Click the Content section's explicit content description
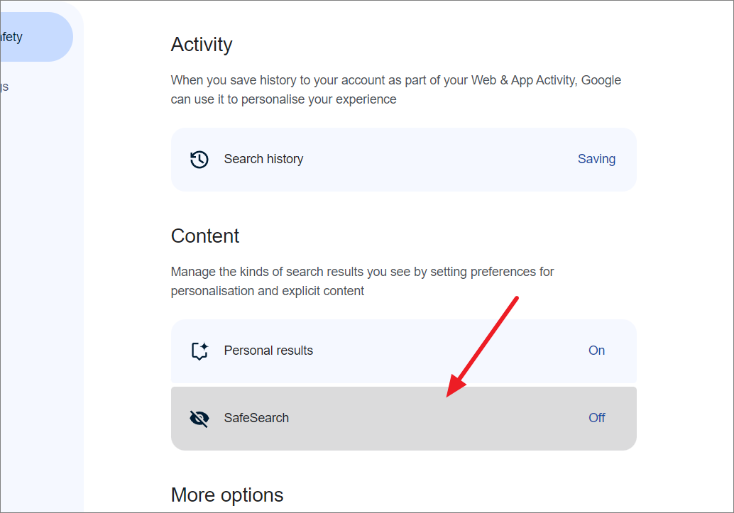 (x=362, y=281)
